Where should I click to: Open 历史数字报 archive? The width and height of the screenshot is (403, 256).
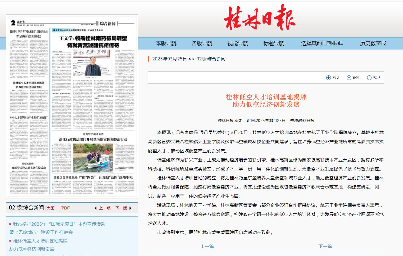373,43
